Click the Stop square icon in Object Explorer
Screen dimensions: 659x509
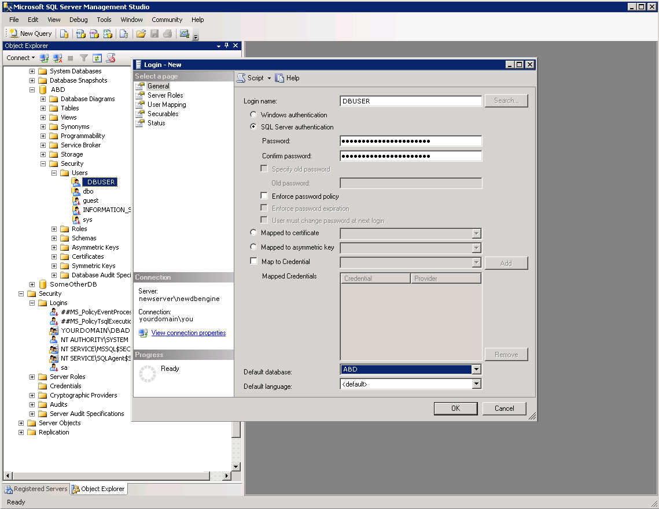71,58
